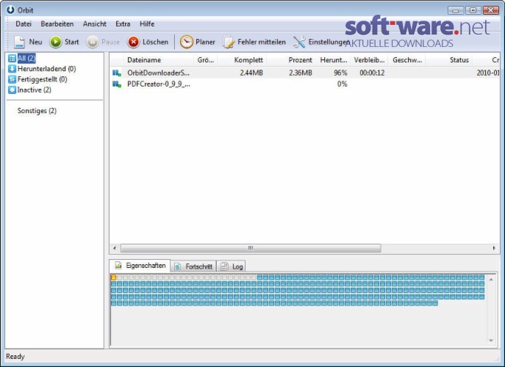The width and height of the screenshot is (505, 367).
Task: Click the 2.44MB size value
Action: pyautogui.click(x=251, y=73)
